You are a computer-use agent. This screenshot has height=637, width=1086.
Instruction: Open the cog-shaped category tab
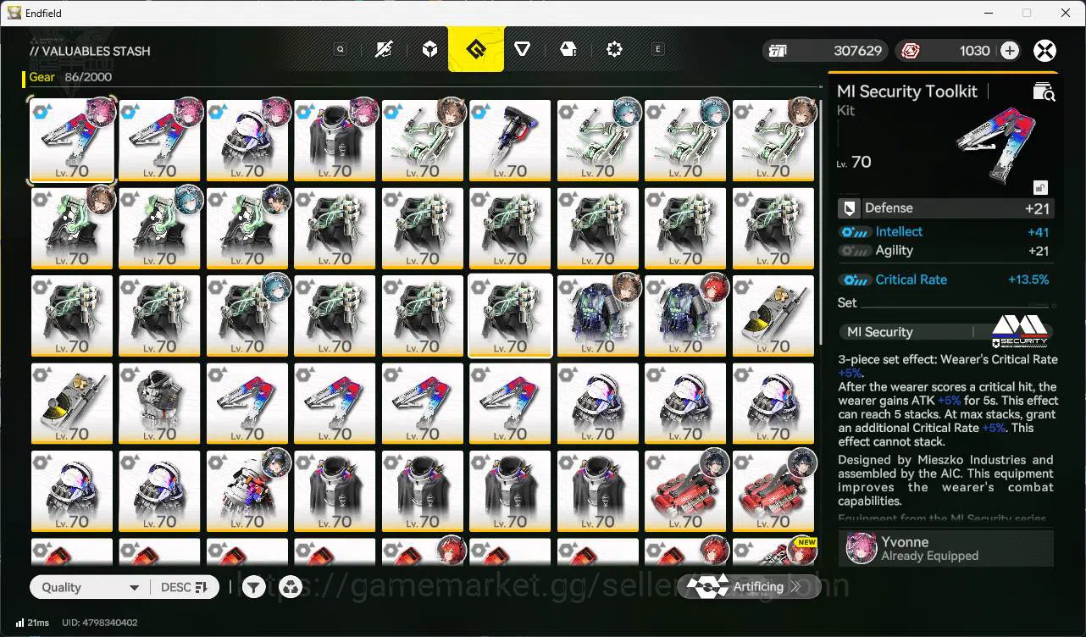614,49
